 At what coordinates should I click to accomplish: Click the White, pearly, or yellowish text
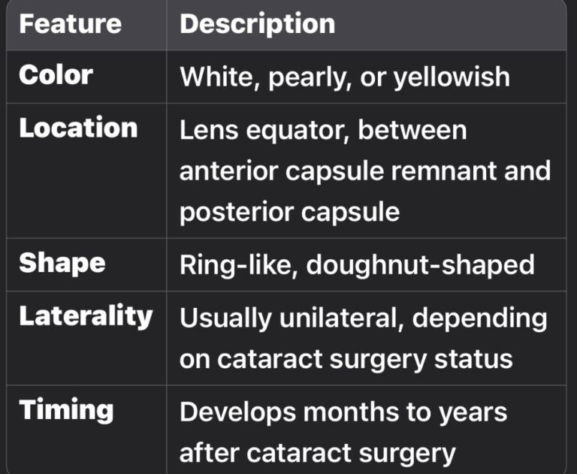345,77
